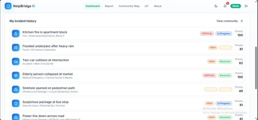This screenshot has width=258, height=120.
Task: Click Infrastructure Damage • Lincoln Elementary School subtitle
Action: (x=50, y=92)
